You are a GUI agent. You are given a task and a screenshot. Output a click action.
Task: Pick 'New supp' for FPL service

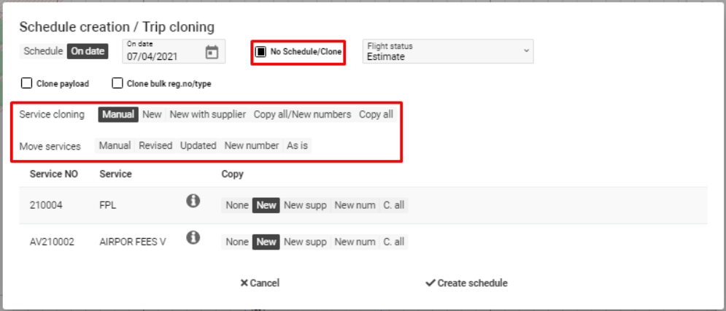pyautogui.click(x=305, y=205)
